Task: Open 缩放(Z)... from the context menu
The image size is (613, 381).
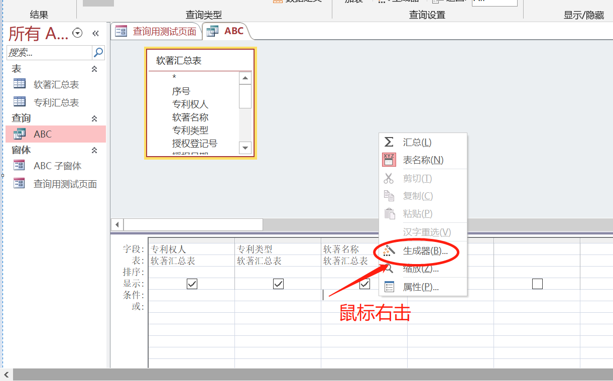Action: [x=423, y=269]
